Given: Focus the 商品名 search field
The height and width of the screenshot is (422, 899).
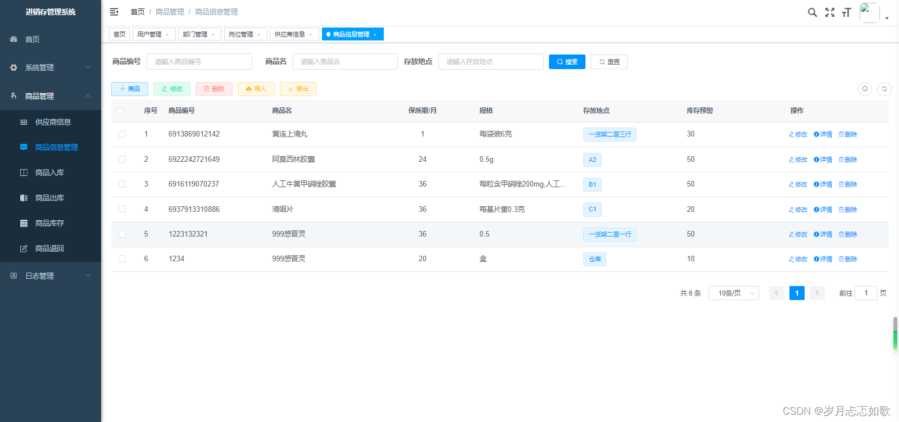Looking at the screenshot, I should pyautogui.click(x=345, y=62).
